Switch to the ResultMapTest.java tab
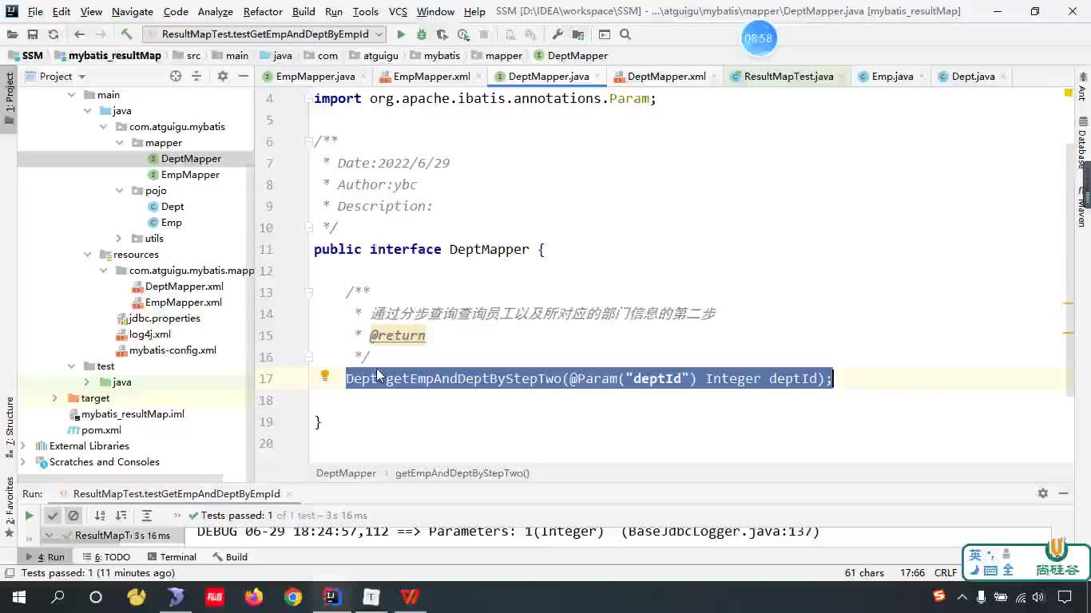Screen dimensions: 1091x613 [x=788, y=77]
